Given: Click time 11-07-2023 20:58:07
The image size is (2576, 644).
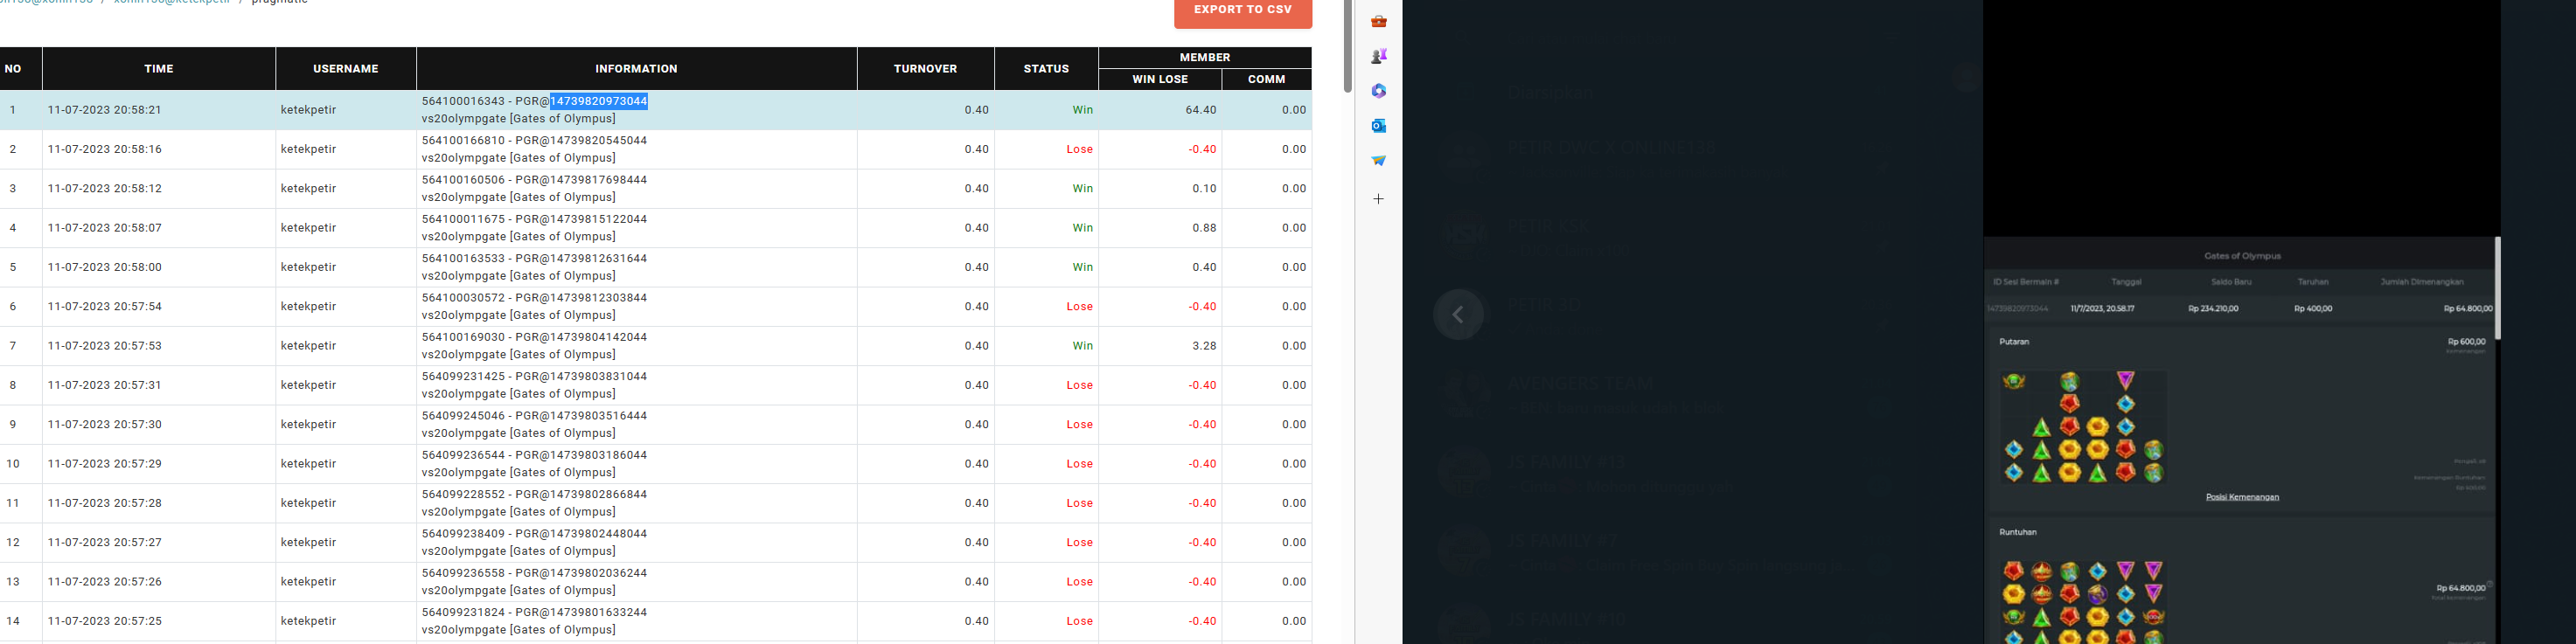Looking at the screenshot, I should pos(105,228).
